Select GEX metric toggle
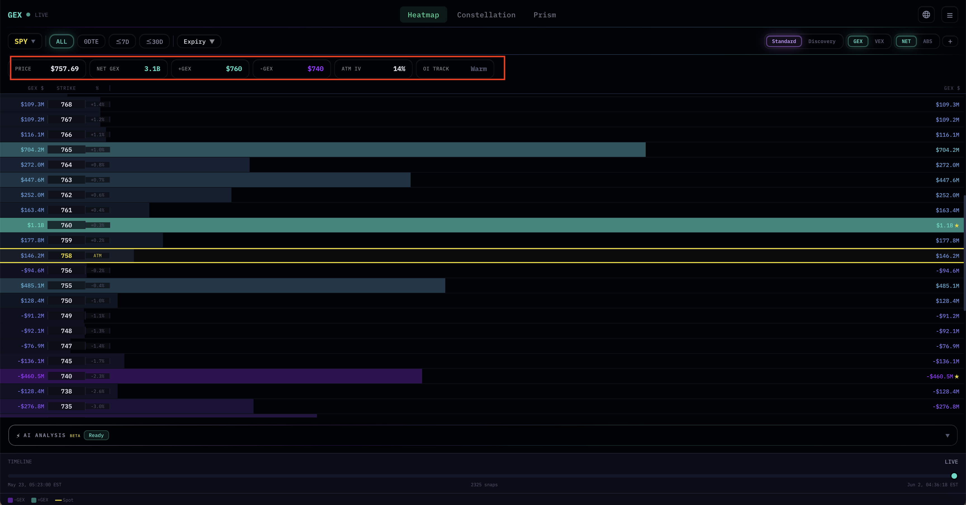This screenshot has height=505, width=966. pyautogui.click(x=858, y=41)
